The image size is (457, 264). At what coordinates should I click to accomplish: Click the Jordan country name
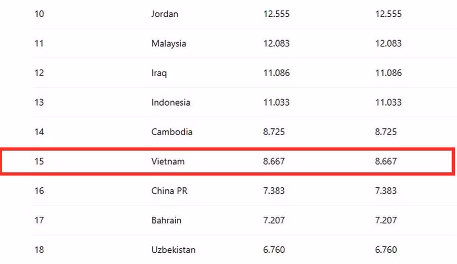[x=165, y=14]
